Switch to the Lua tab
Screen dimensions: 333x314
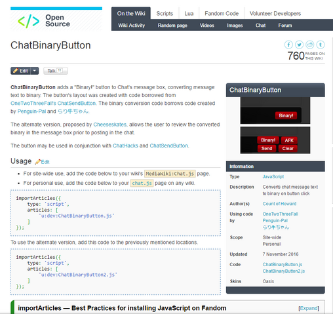pos(189,14)
